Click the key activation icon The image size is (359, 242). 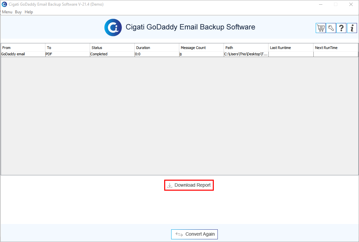pos(331,28)
